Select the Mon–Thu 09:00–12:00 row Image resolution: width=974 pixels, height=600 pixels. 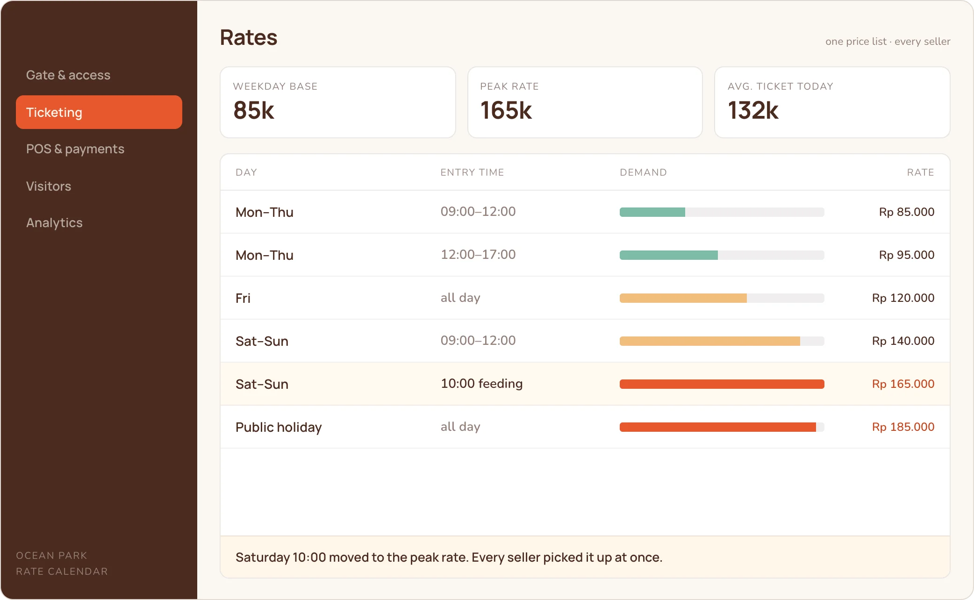[x=585, y=212]
